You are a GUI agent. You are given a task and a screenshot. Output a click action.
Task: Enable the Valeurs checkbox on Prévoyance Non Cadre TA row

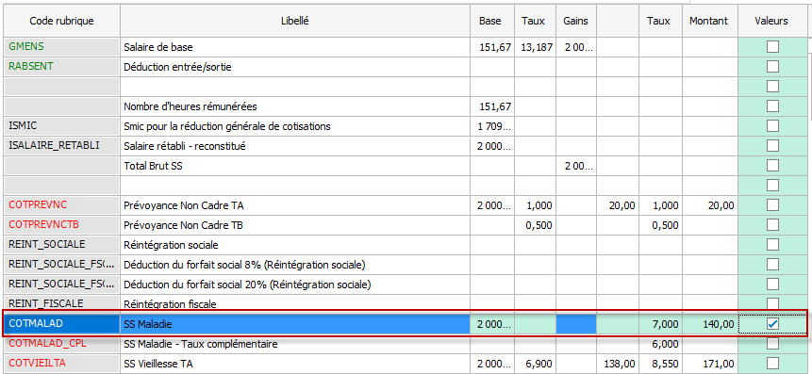click(772, 205)
